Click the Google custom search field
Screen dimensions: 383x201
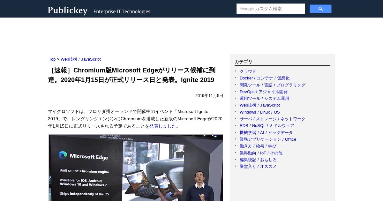point(271,9)
